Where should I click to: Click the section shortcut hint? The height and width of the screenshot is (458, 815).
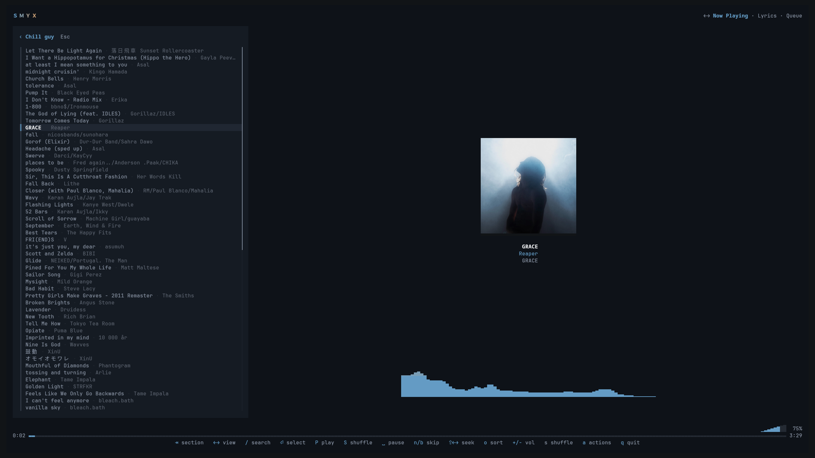[189, 443]
